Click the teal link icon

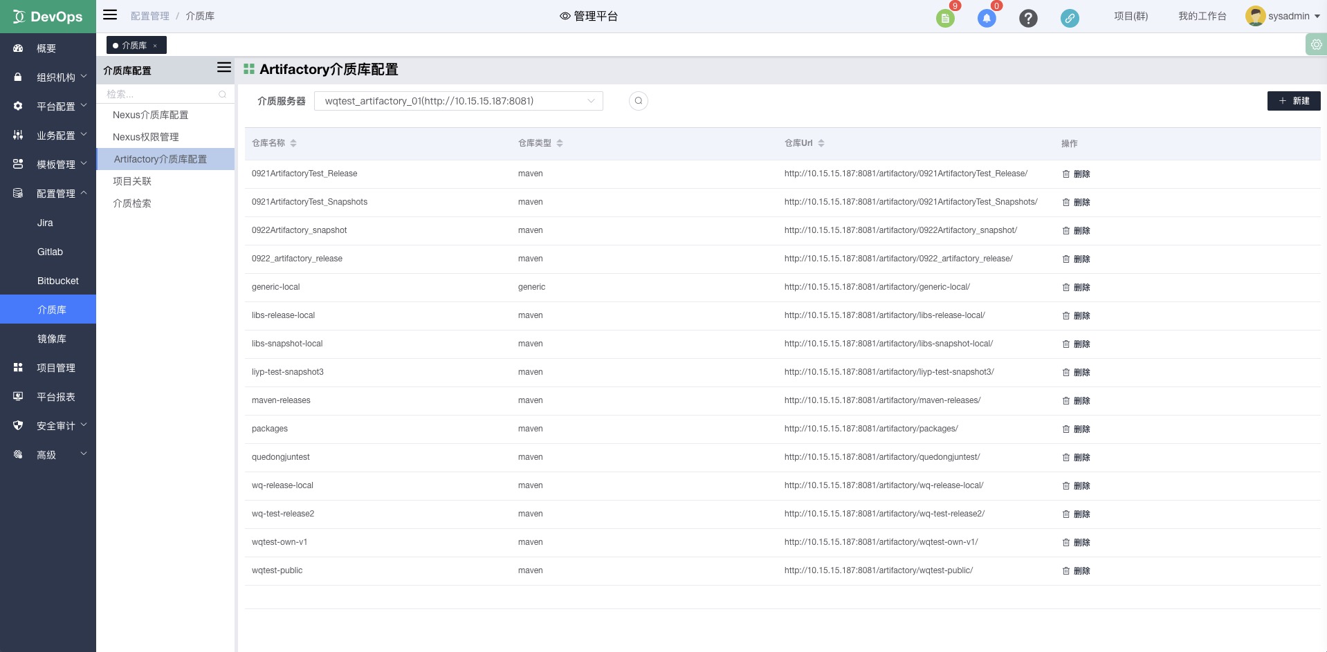1070,18
